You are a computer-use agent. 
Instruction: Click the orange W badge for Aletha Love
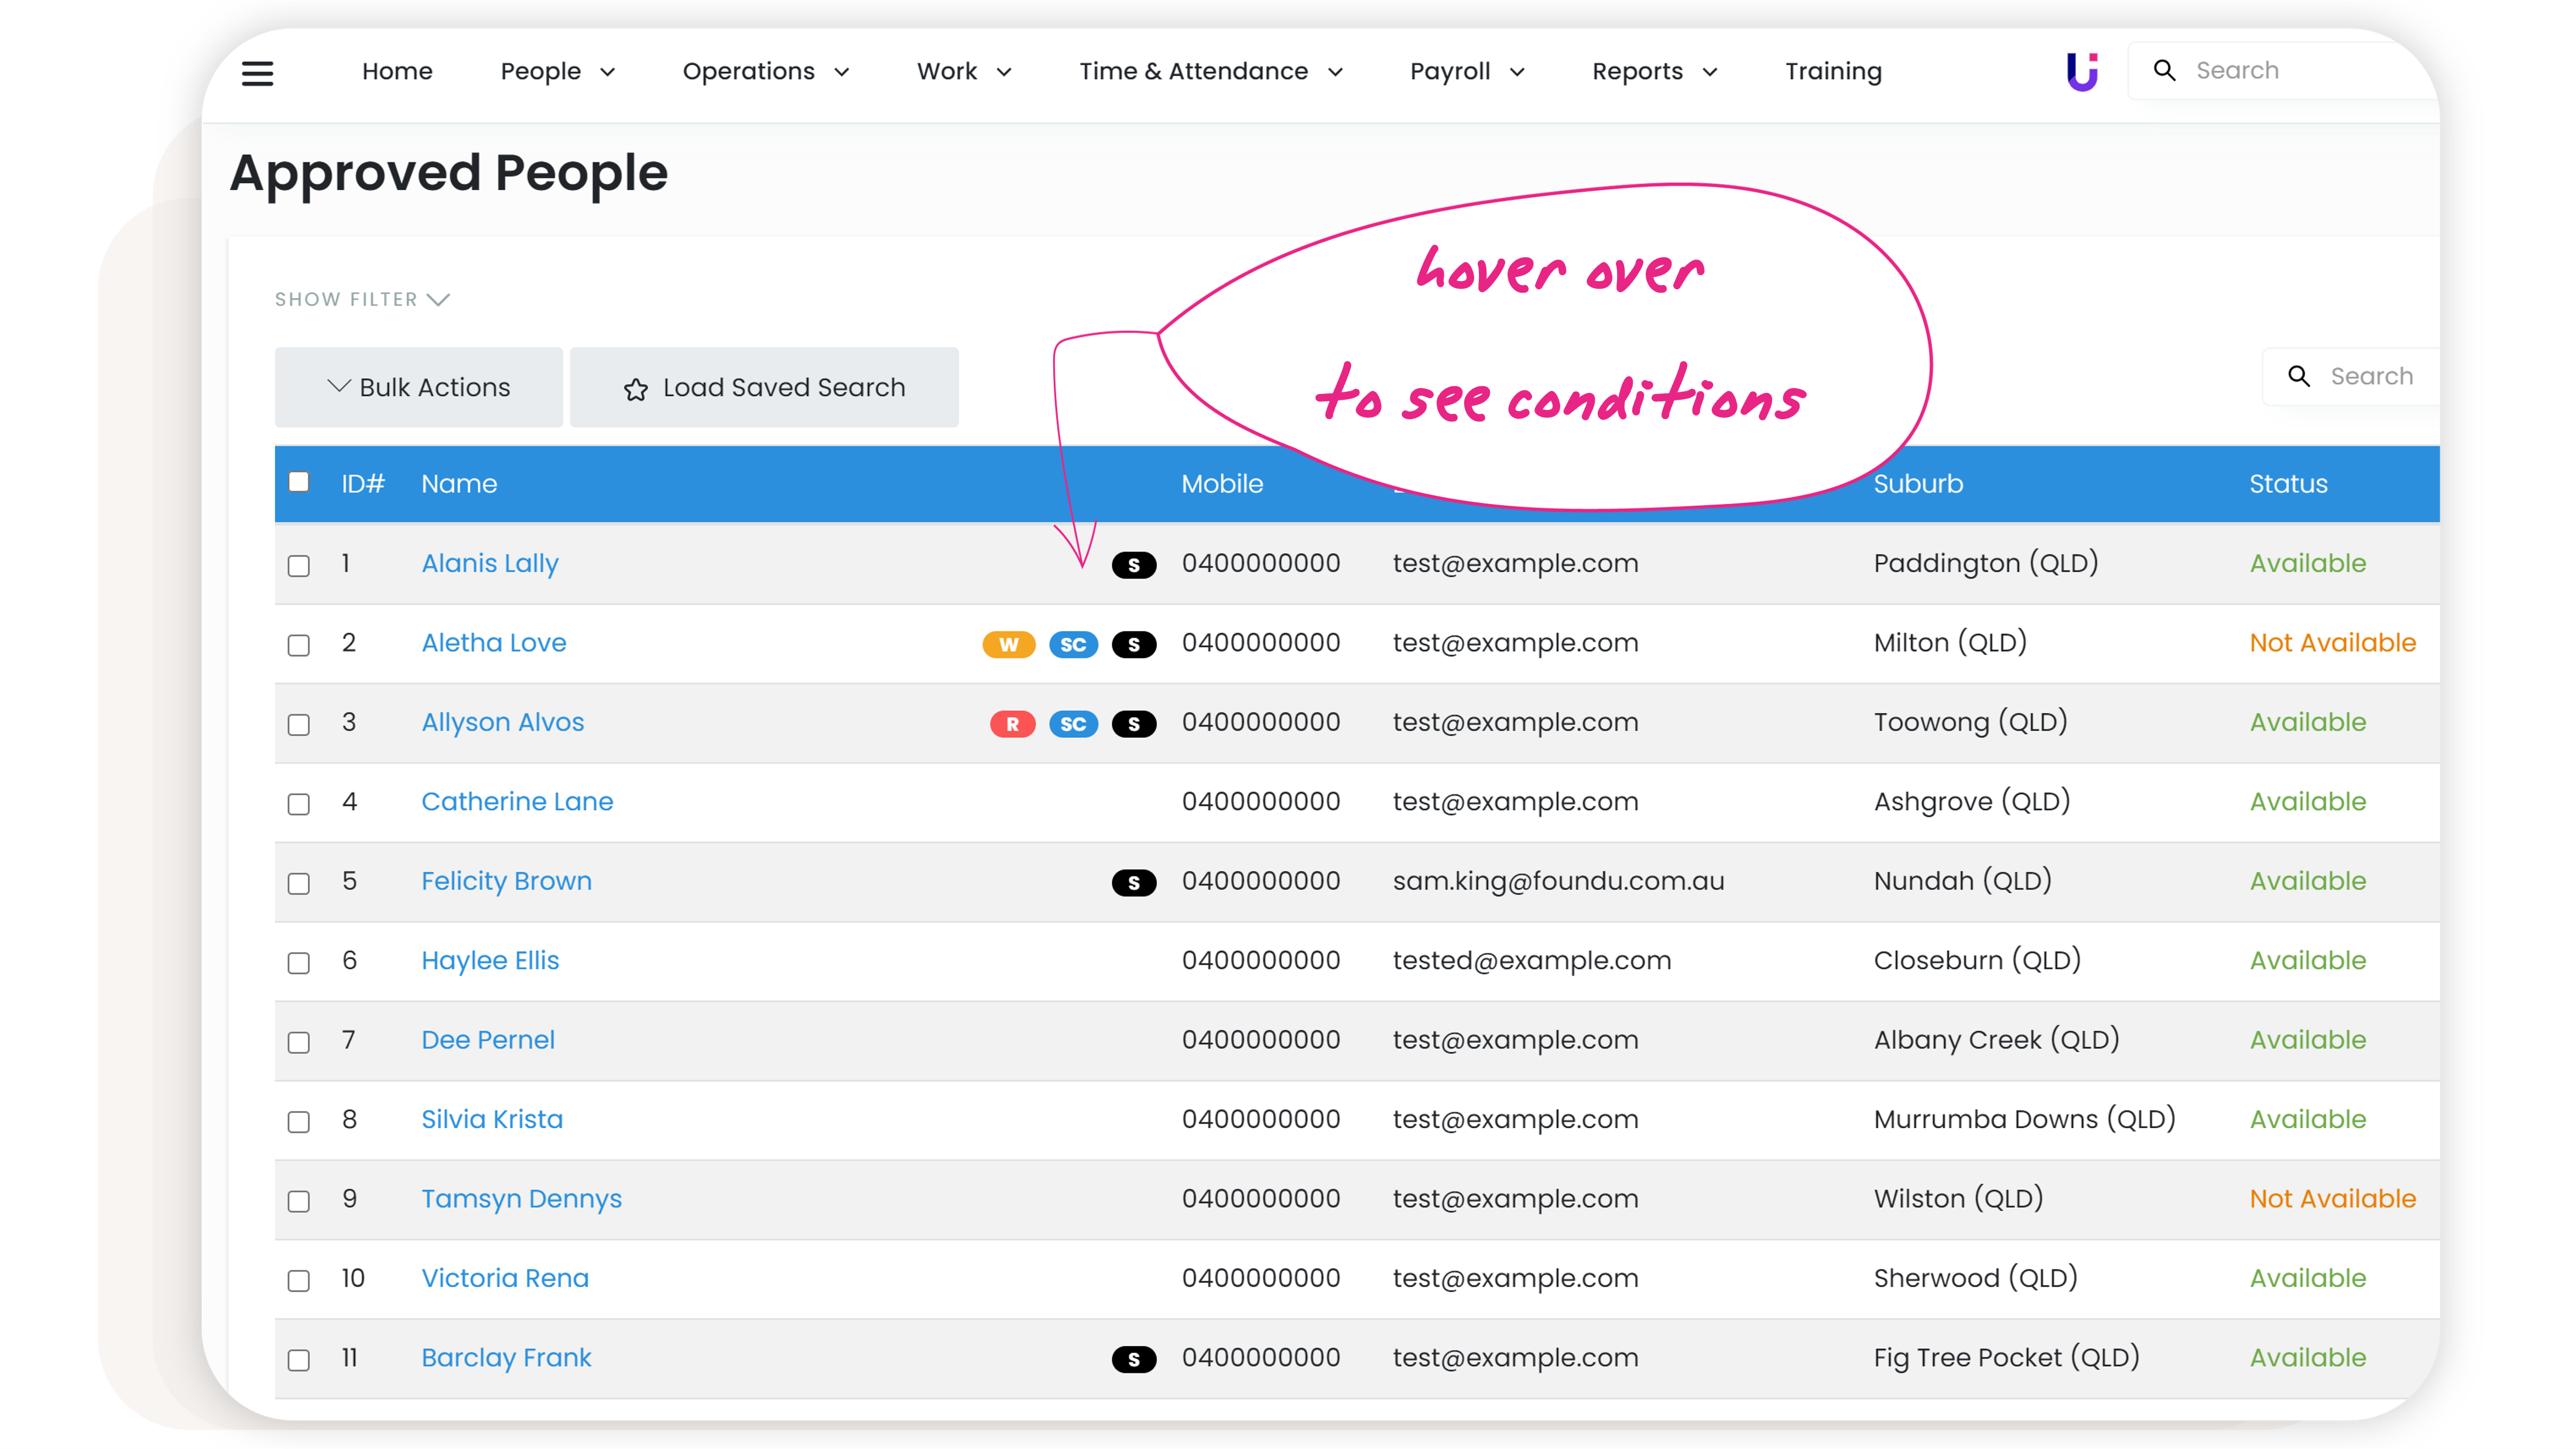coord(1008,644)
